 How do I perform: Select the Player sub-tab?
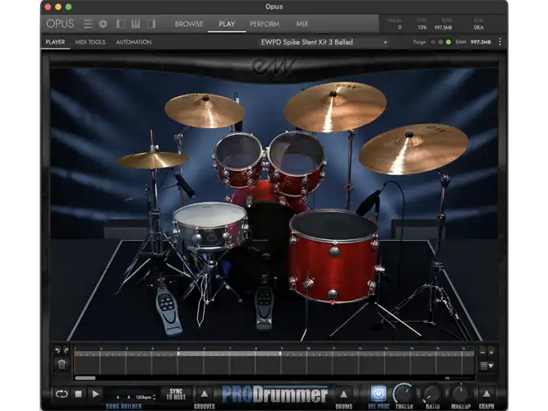(x=55, y=42)
